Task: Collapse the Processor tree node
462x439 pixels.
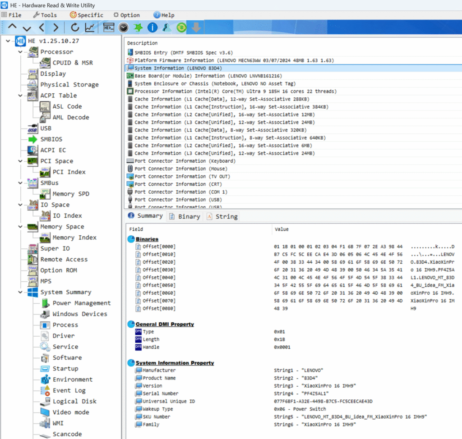Action: 20,52
